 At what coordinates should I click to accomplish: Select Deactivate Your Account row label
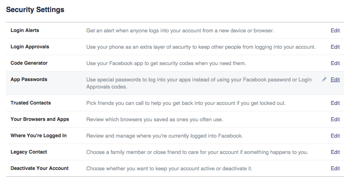point(40,168)
